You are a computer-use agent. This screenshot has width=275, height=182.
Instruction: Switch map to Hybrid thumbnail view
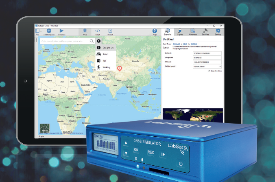(x=45, y=128)
